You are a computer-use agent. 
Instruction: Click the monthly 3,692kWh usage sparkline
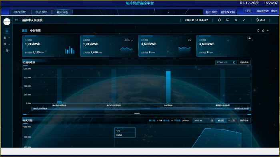coord(184,50)
